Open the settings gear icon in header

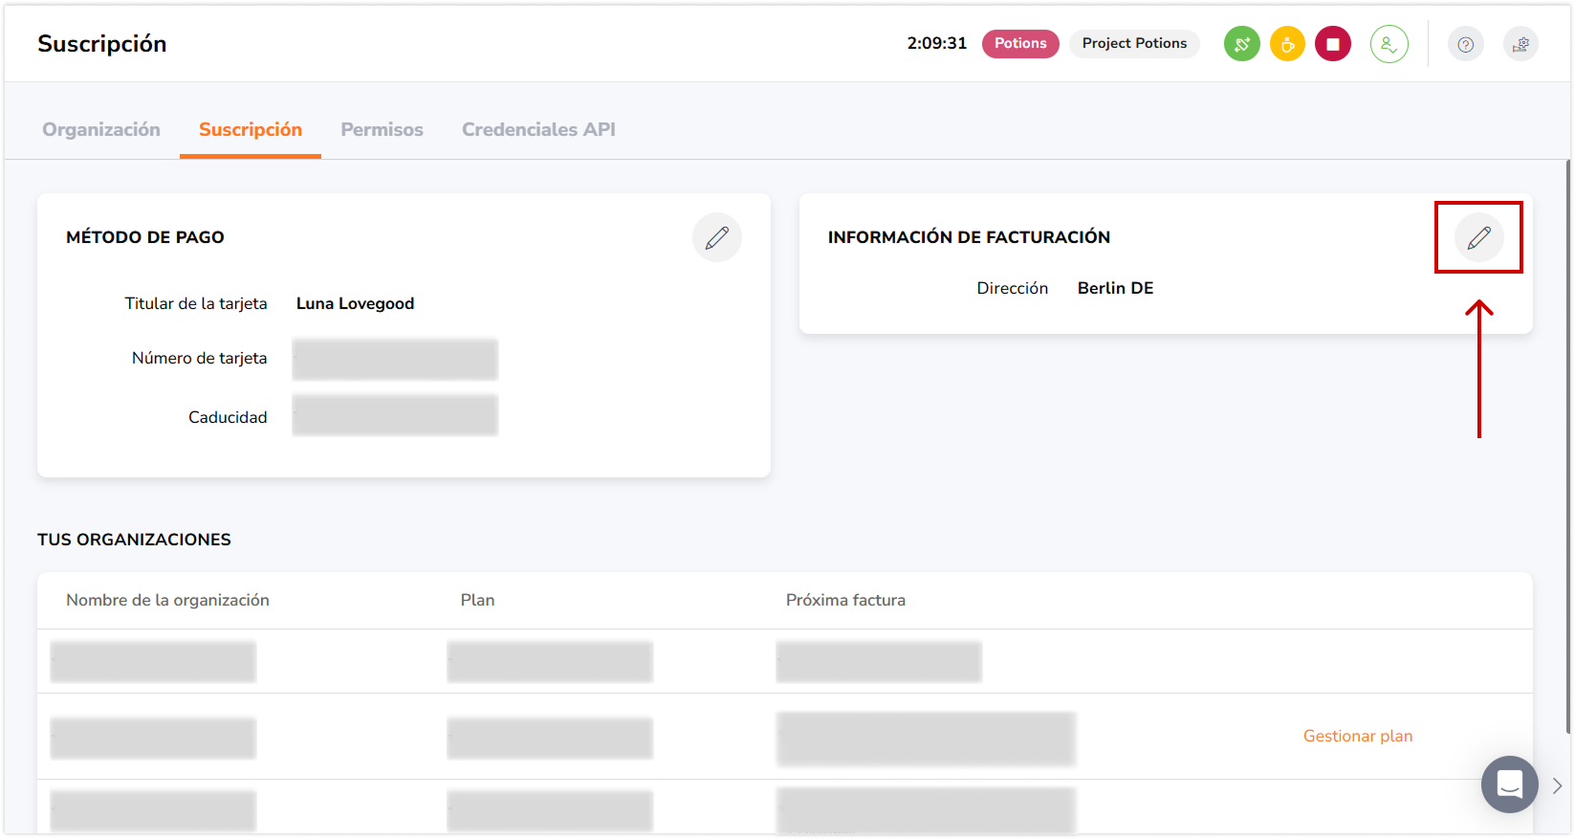click(x=1520, y=44)
